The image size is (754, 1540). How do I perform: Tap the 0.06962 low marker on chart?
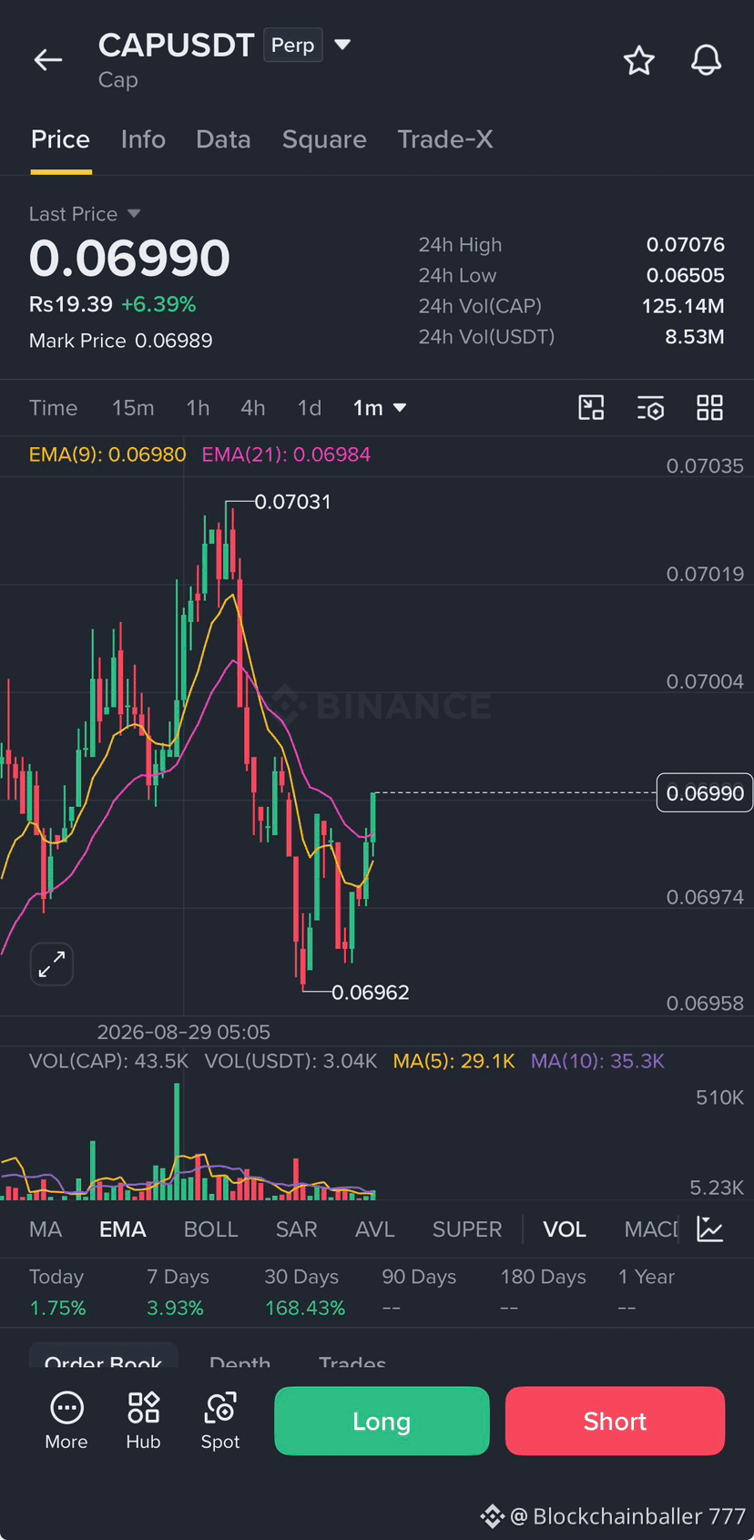tap(371, 993)
